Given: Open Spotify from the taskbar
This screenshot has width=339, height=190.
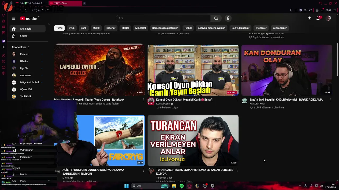Looking at the screenshot, I should 182,186.
